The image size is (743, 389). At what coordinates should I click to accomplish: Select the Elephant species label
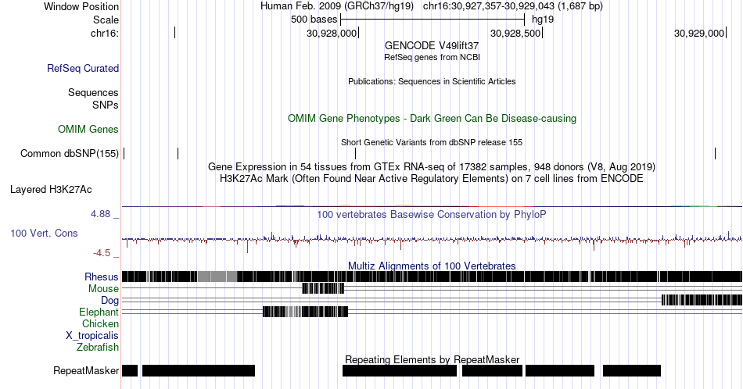click(99, 312)
